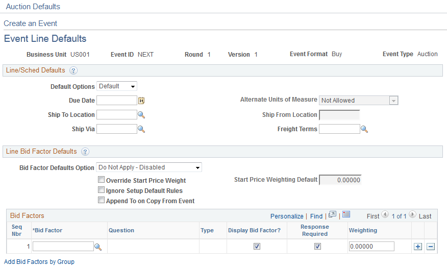Look up Bid Factor in row 1
The height and width of the screenshot is (268, 447).
pos(98,247)
